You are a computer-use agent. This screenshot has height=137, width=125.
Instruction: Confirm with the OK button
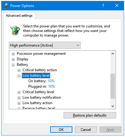click(x=61, y=129)
